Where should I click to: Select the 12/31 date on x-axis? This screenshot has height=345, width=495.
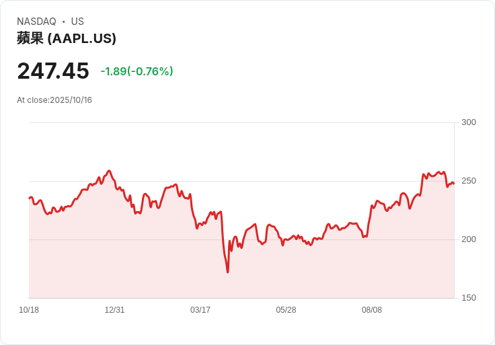114,310
